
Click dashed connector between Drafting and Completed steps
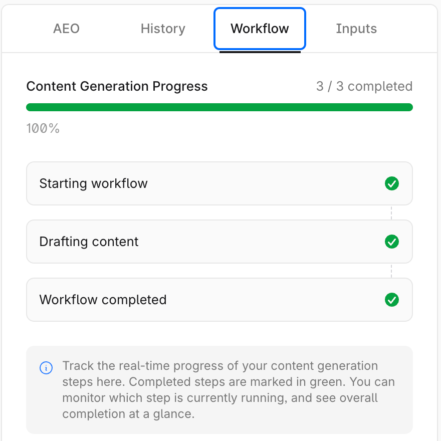tap(391, 271)
